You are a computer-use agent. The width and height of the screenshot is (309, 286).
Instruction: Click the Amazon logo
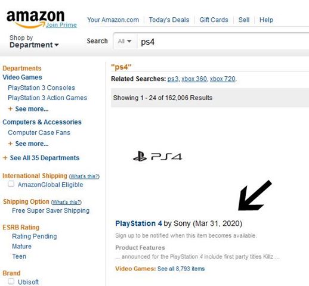point(35,19)
